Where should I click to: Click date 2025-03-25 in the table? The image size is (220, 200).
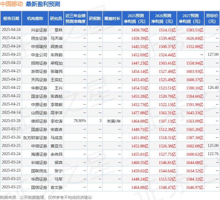[11, 145]
